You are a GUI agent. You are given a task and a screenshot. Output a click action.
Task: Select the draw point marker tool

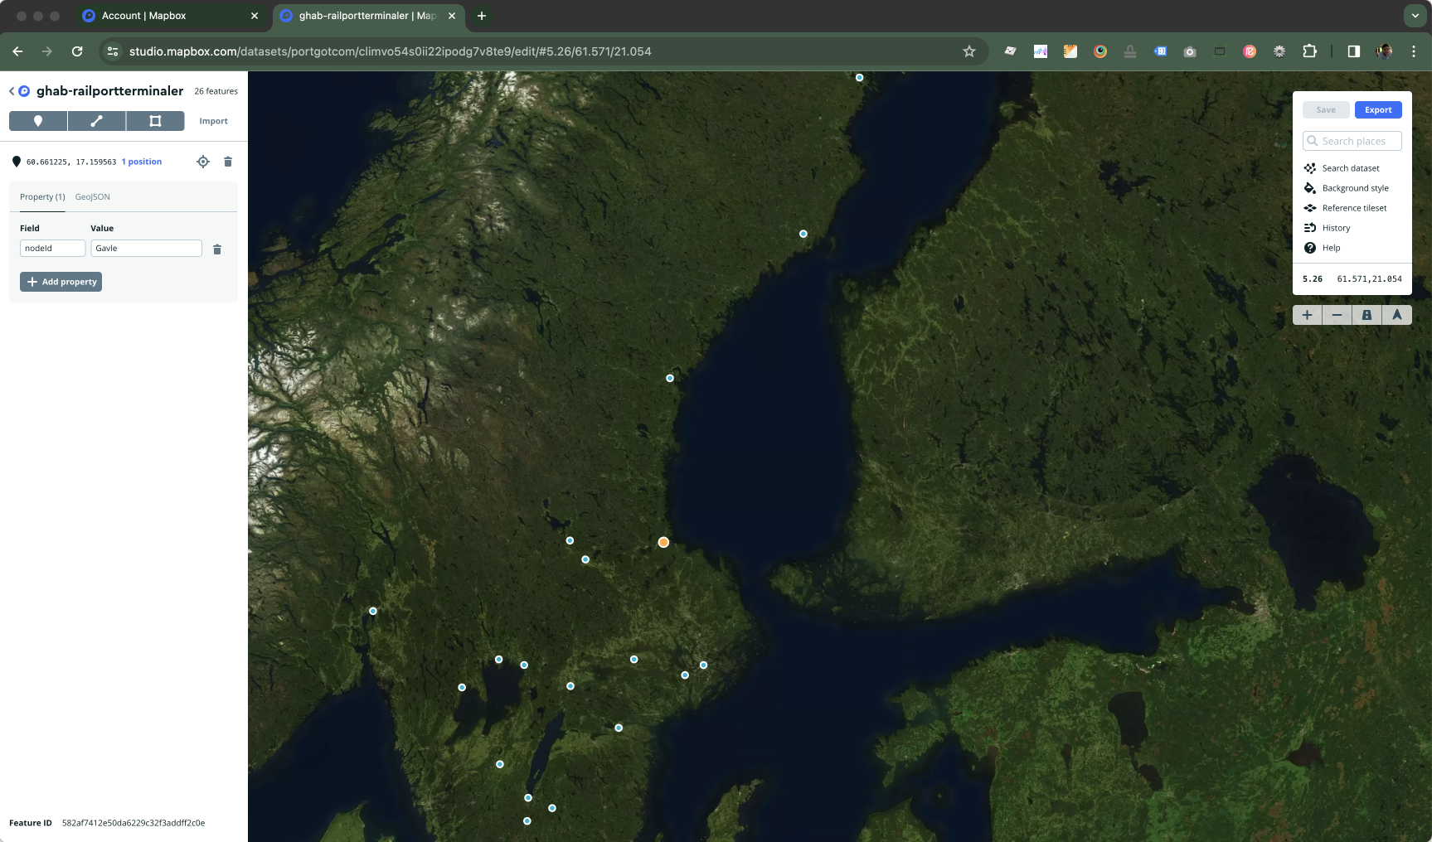tap(38, 121)
